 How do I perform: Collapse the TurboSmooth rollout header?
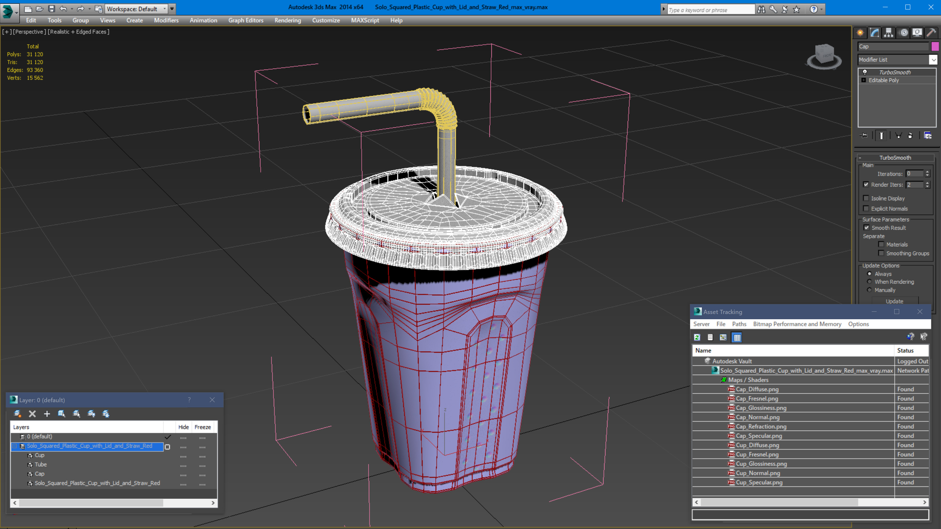[895, 157]
